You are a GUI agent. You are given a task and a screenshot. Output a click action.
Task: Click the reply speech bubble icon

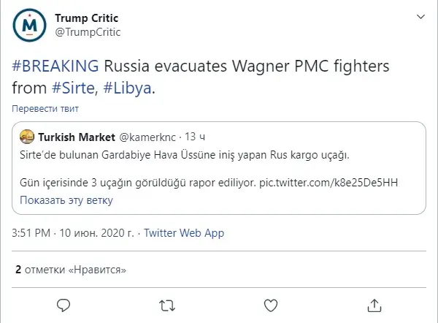coord(64,304)
